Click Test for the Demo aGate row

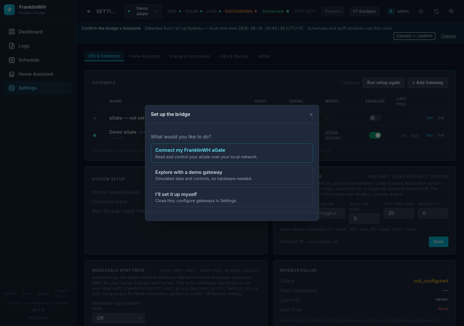429,135
